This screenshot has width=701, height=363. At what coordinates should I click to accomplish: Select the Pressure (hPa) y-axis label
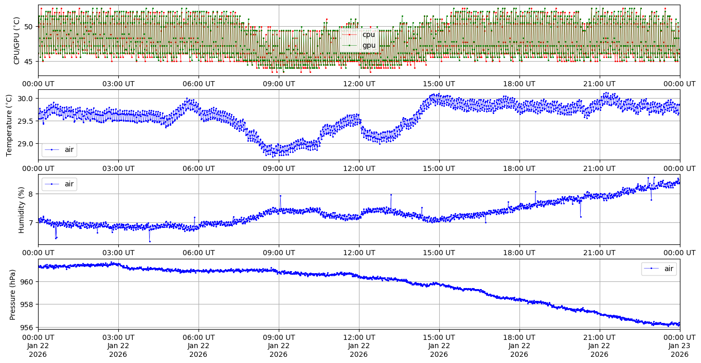coord(13,294)
